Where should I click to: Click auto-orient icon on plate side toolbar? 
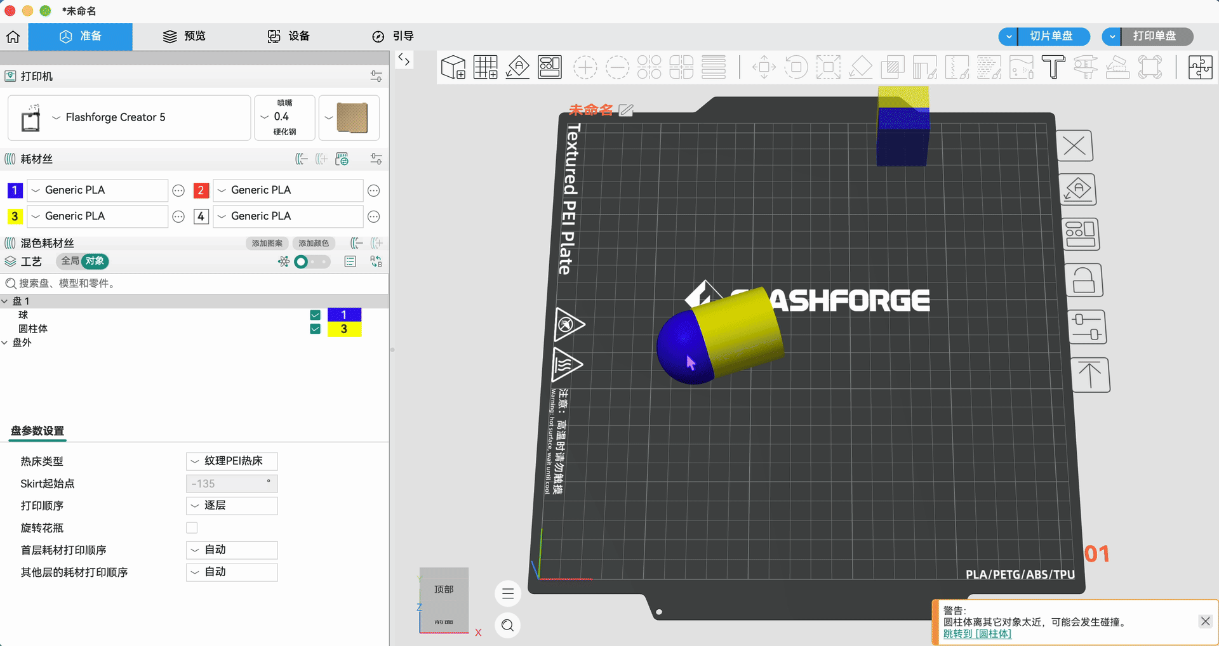click(x=1078, y=189)
